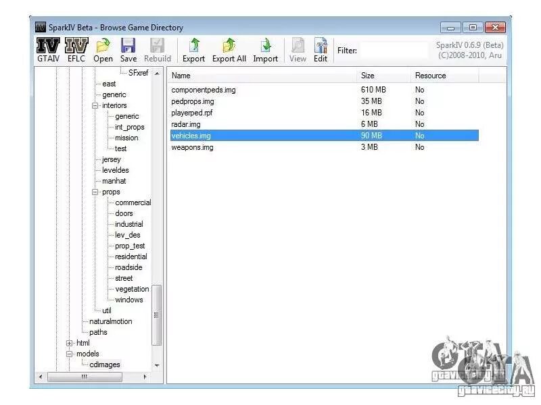This screenshot has height=405, width=541.
Task: Select the industrial folder
Action: click(129, 224)
